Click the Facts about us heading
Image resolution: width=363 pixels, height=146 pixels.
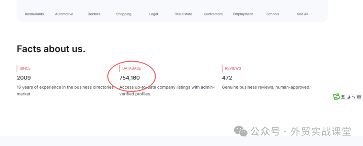51,49
